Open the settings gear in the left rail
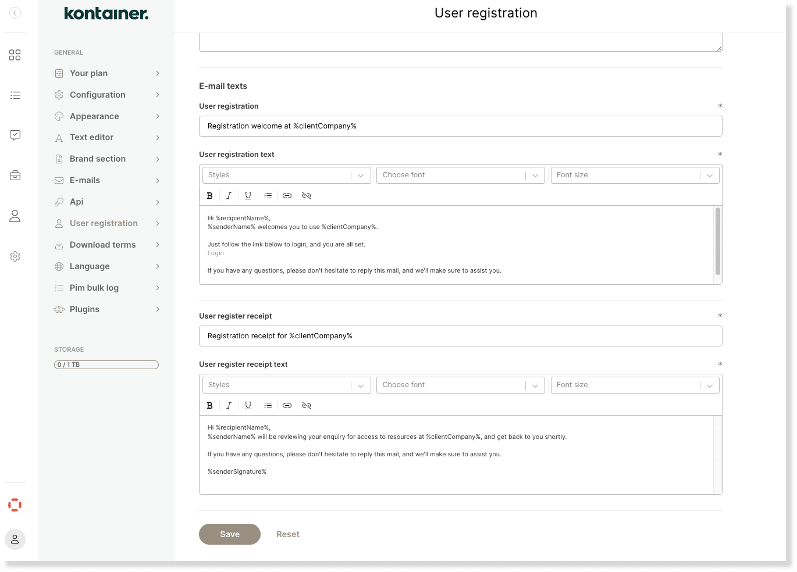This screenshot has width=797, height=572. (15, 256)
